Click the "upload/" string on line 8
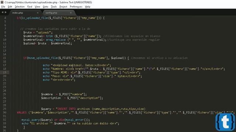 44,33
